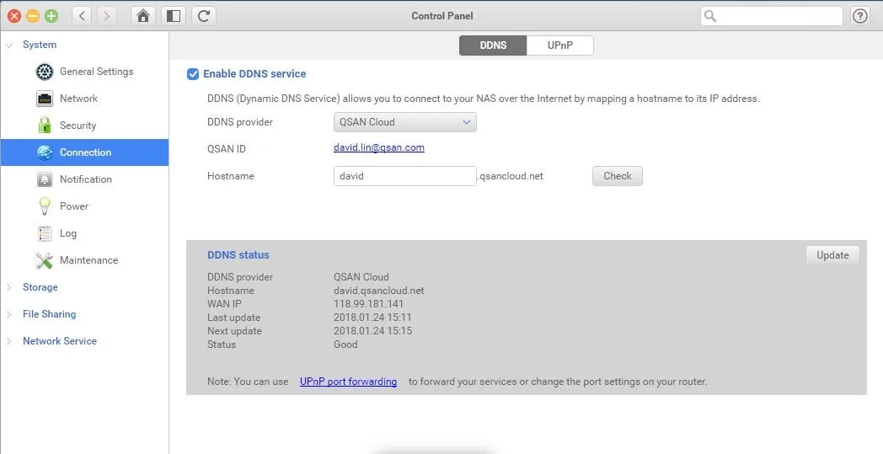Open the help question mark icon
The image size is (883, 454).
[859, 16]
